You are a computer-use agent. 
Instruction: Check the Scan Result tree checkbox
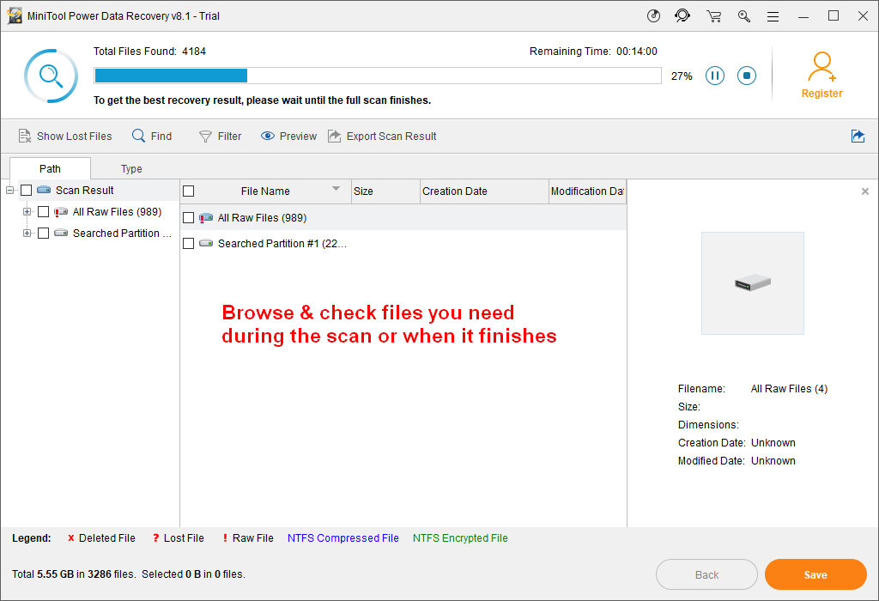tap(27, 191)
